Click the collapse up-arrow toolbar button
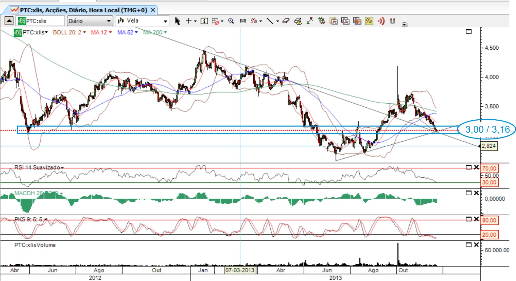The height and width of the screenshot is (281, 516). coord(9,21)
